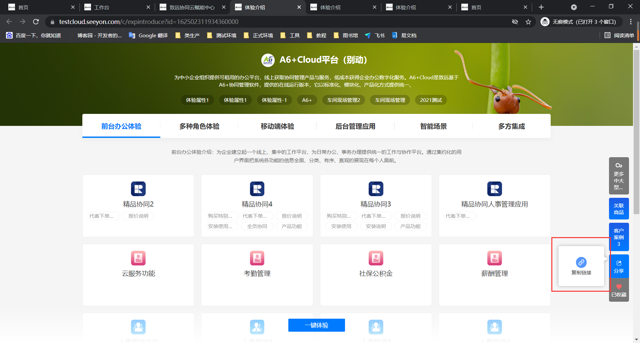
Task: Click the 关联商品 side button
Action: pyautogui.click(x=619, y=209)
